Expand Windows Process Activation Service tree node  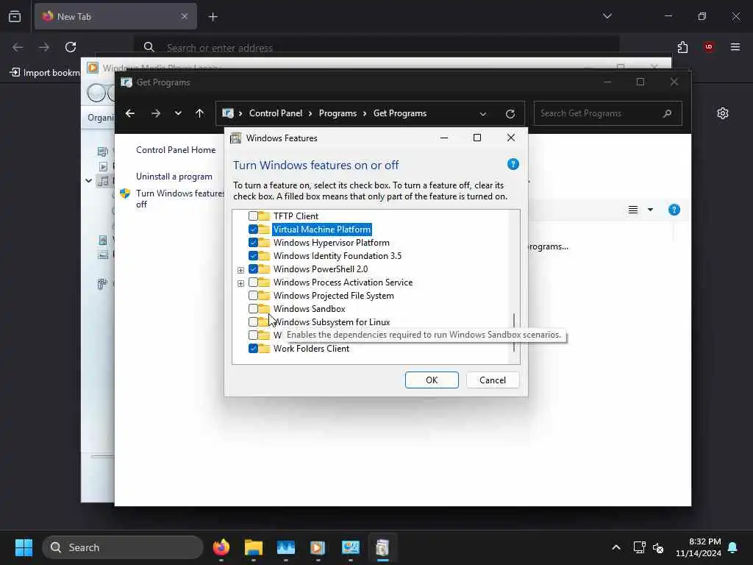(x=240, y=283)
